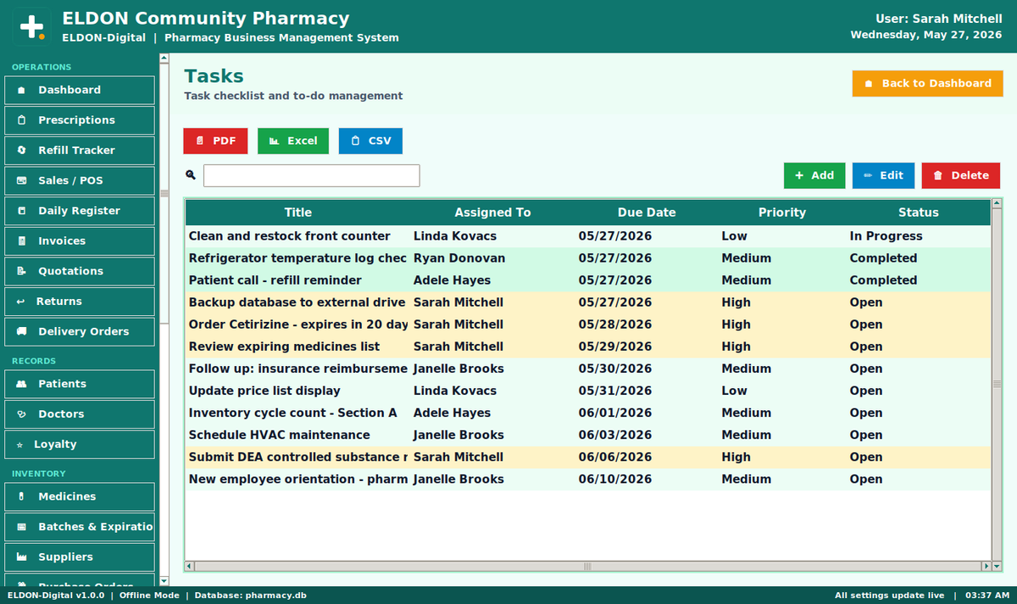Viewport: 1017px width, 604px height.
Task: Click the Batches & Expiration sidebar icon
Action: coord(21,527)
